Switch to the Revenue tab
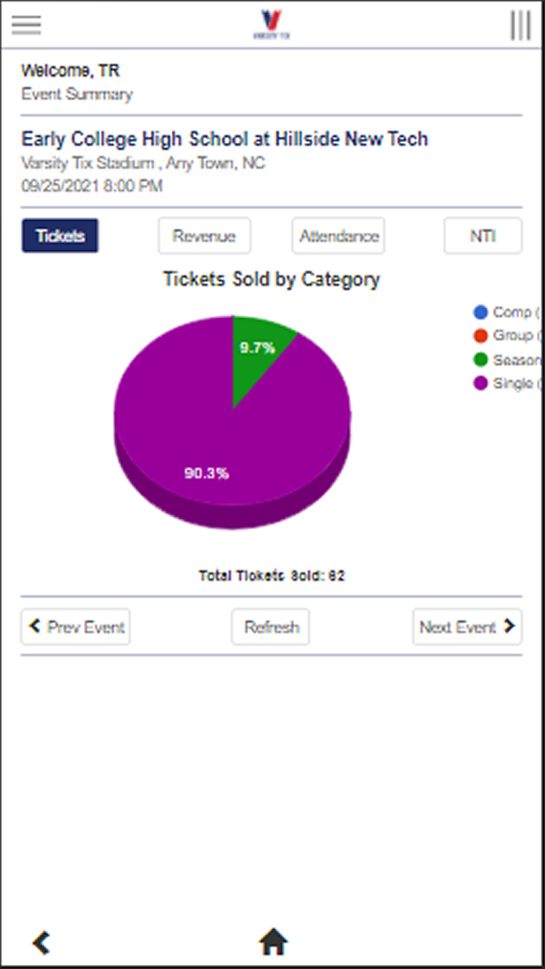Screen dimensions: 545x969 (x=204, y=235)
